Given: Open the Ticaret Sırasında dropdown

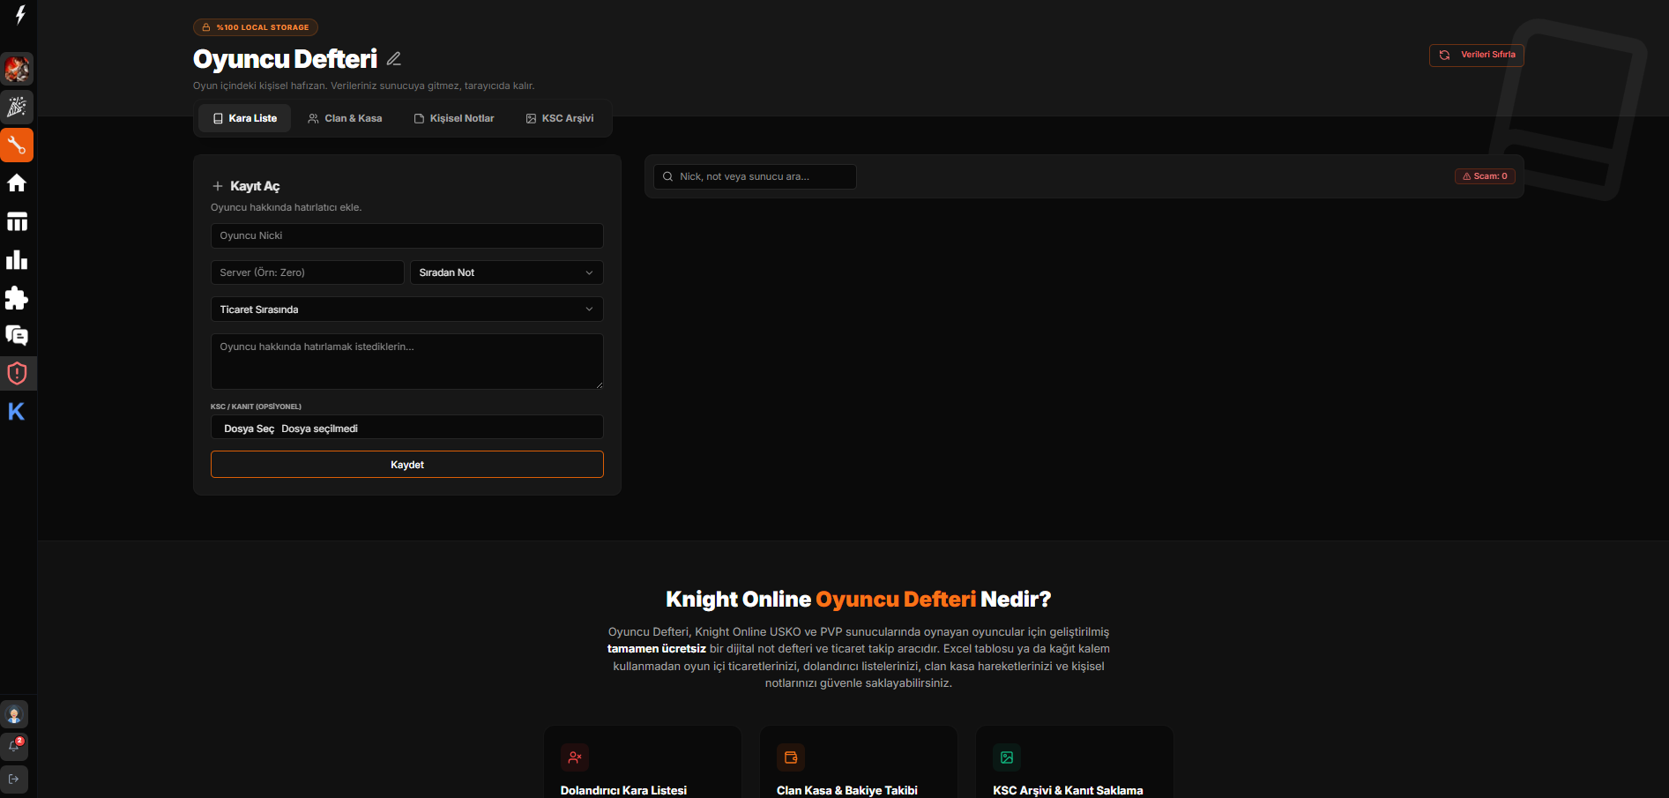Looking at the screenshot, I should click(x=407, y=310).
